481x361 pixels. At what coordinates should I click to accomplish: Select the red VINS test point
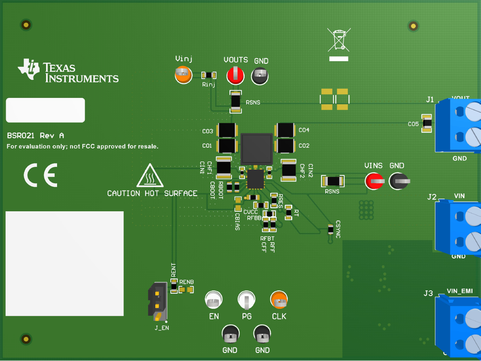(x=374, y=181)
